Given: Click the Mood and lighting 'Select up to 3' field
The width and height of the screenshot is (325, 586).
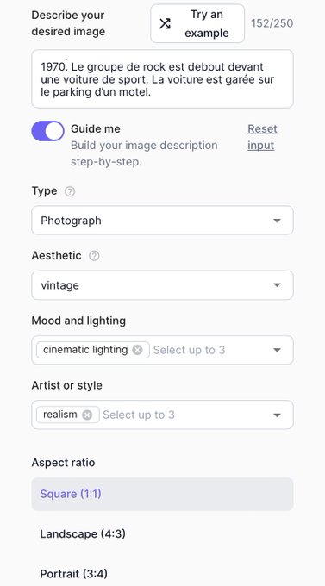Looking at the screenshot, I should (x=189, y=350).
